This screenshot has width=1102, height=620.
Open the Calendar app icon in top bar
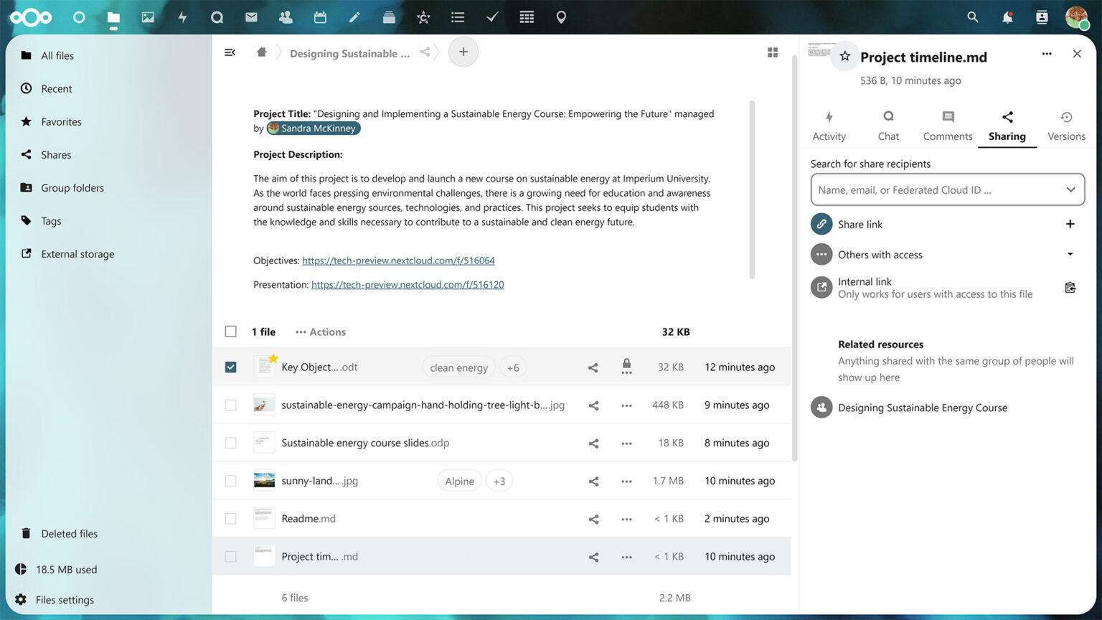[320, 17]
